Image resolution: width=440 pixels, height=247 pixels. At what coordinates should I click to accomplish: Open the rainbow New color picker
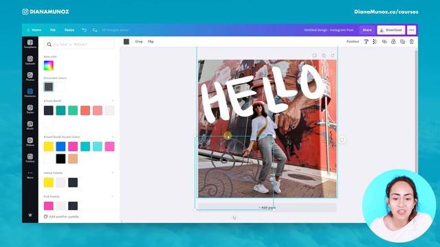[49, 66]
